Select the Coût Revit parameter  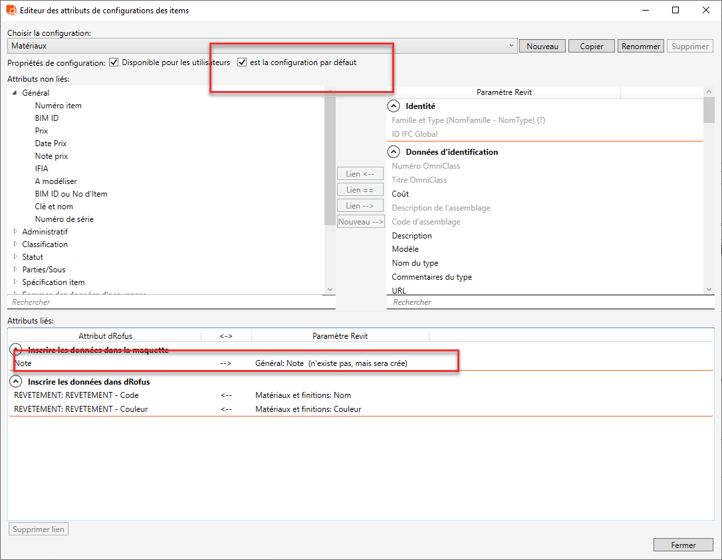pyautogui.click(x=400, y=194)
